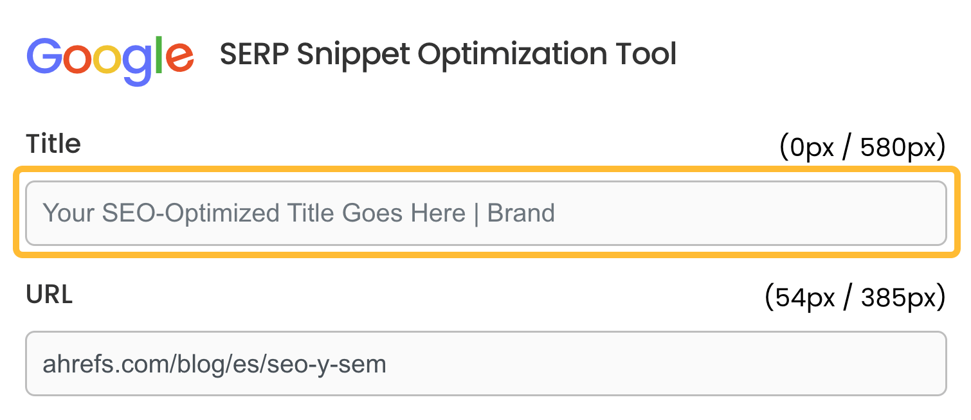Click the Google logo

109,57
